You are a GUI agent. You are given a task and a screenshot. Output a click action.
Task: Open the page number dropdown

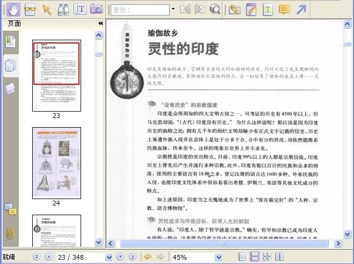click(109, 257)
